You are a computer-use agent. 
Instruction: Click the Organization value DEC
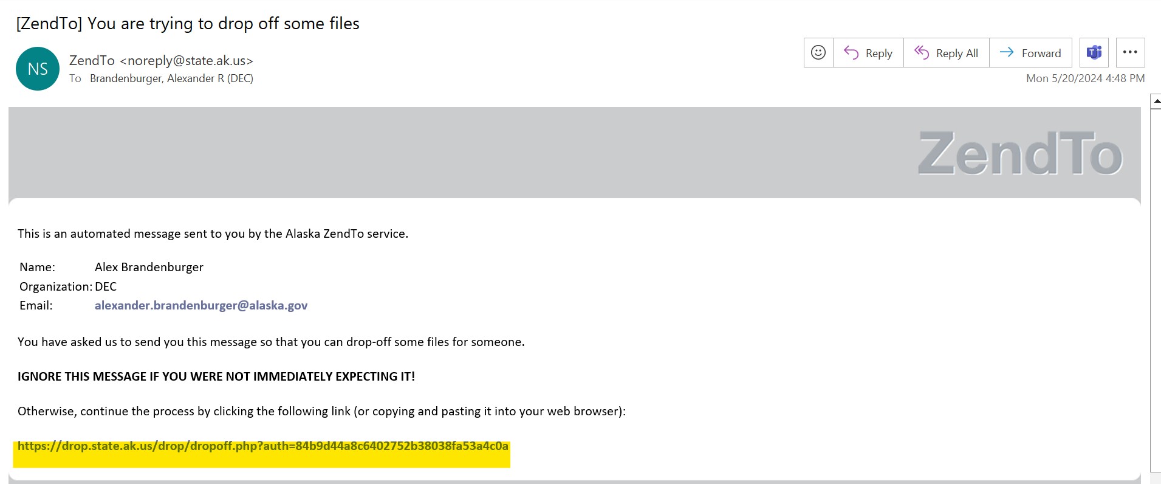point(106,286)
